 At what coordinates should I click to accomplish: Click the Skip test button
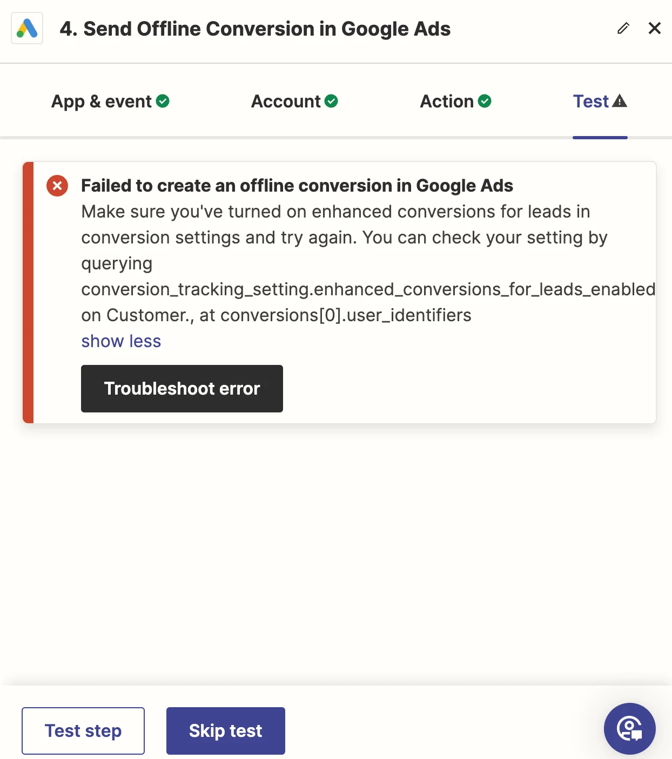coord(225,730)
